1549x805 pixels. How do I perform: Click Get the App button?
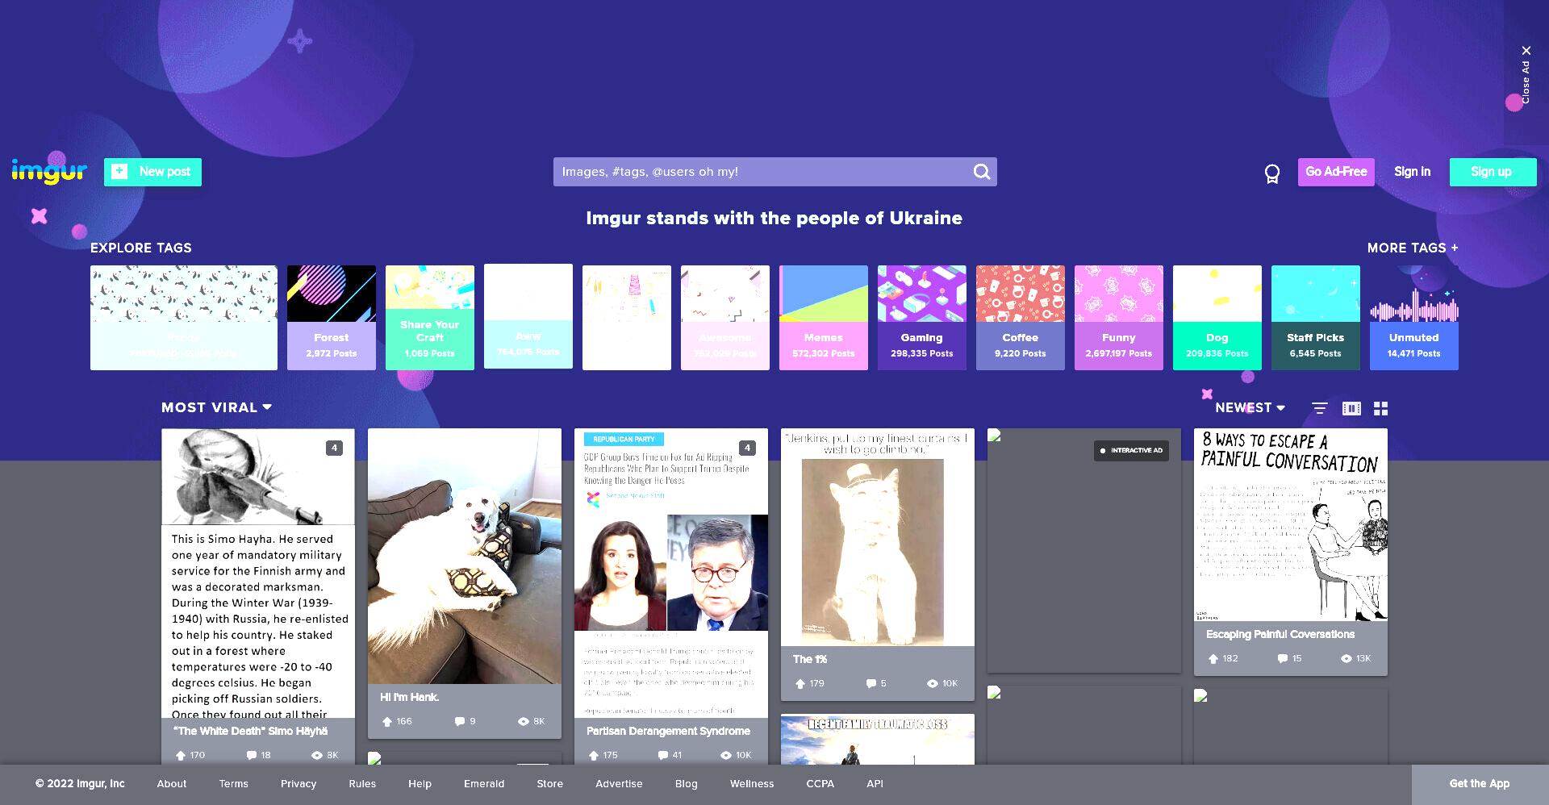click(x=1480, y=783)
